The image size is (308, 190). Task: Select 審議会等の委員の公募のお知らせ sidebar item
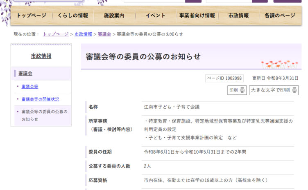click(x=44, y=115)
